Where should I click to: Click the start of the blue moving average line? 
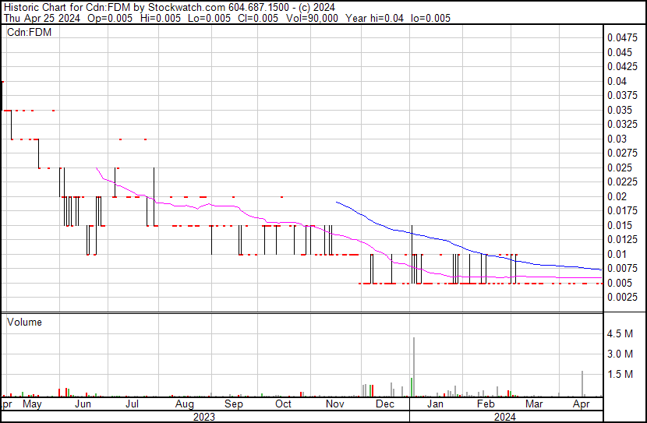[336, 202]
